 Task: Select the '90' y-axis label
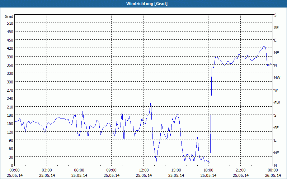point(11,140)
